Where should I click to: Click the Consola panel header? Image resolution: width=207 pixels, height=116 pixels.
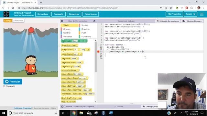[119, 107]
